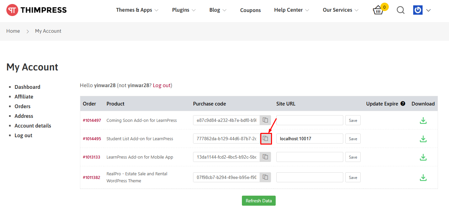This screenshot has width=449, height=209.
Task: Expand the Themes & Apps menu
Action: click(x=137, y=10)
